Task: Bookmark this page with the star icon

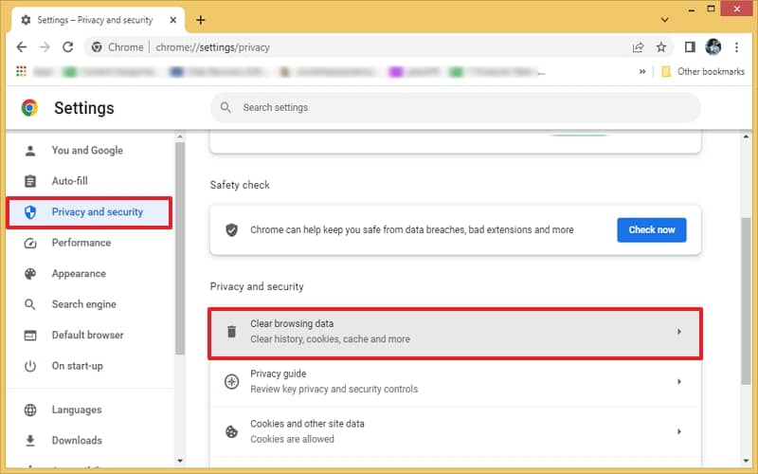Action: tap(661, 46)
